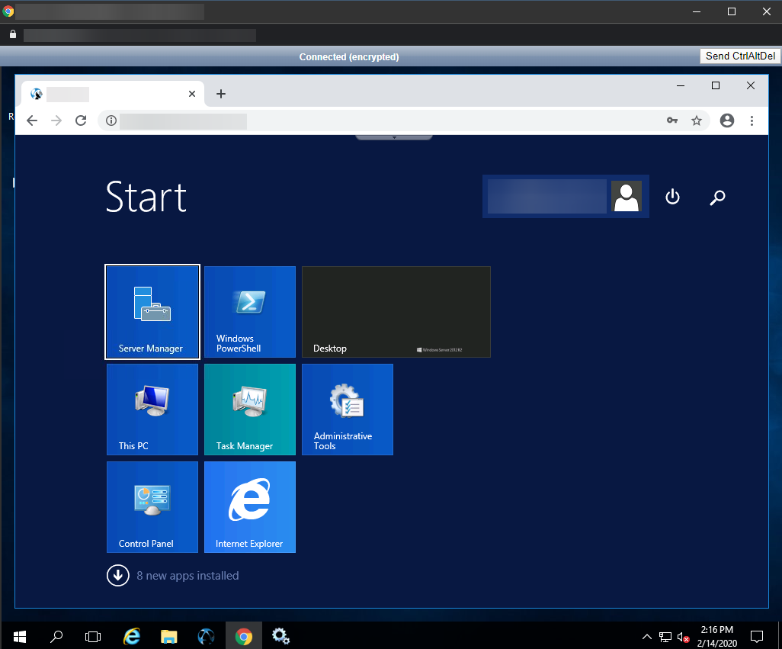Open saved passwords key icon

point(671,120)
